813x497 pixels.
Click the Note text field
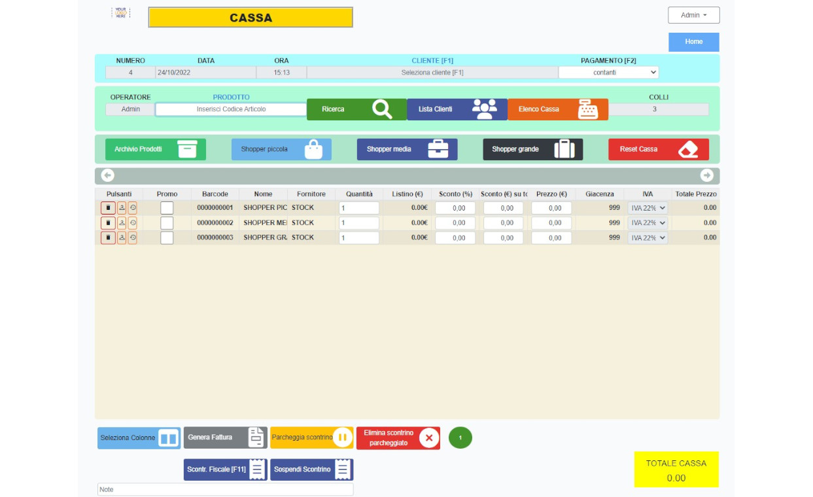[x=225, y=489]
